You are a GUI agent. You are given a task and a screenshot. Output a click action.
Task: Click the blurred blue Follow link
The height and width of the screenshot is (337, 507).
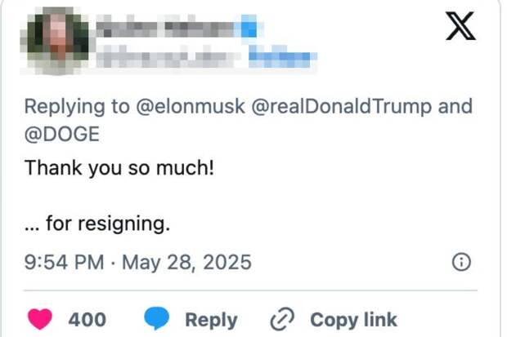(x=282, y=56)
